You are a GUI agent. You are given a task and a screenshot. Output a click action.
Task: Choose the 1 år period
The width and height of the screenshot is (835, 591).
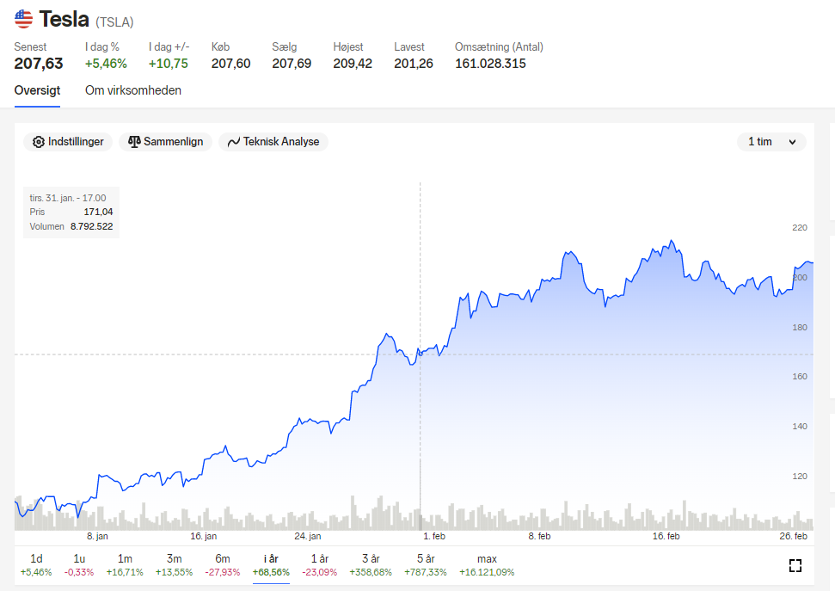click(320, 565)
